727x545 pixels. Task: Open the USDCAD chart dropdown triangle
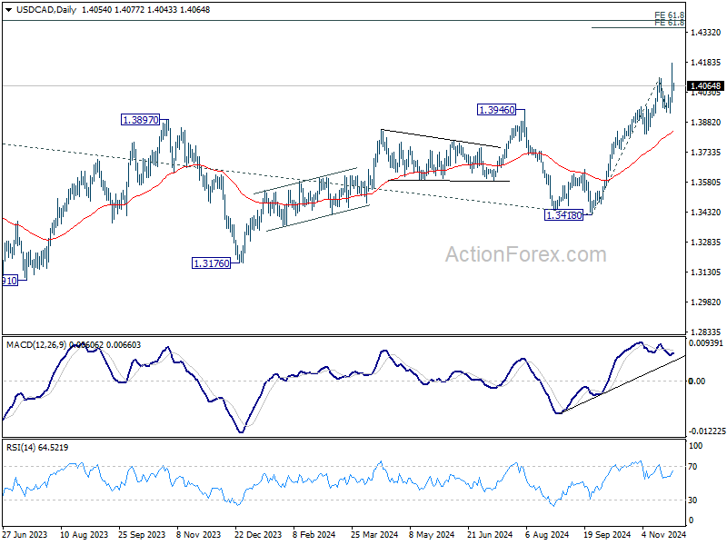pyautogui.click(x=9, y=10)
